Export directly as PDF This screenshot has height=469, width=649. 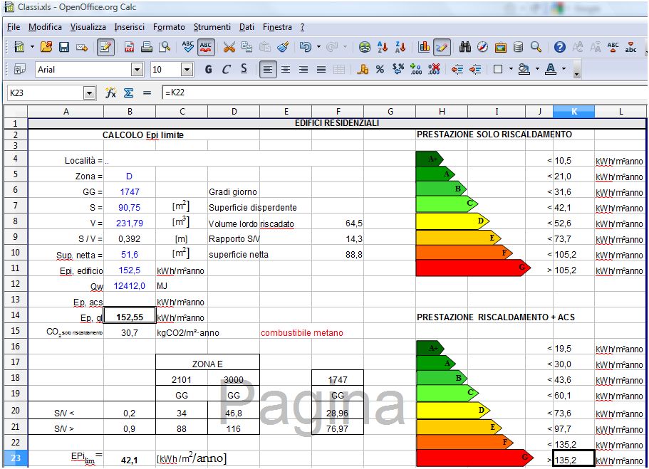129,47
